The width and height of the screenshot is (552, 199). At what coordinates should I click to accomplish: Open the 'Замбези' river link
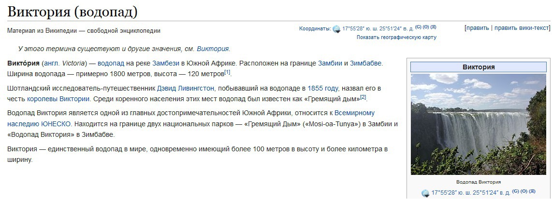click(165, 64)
